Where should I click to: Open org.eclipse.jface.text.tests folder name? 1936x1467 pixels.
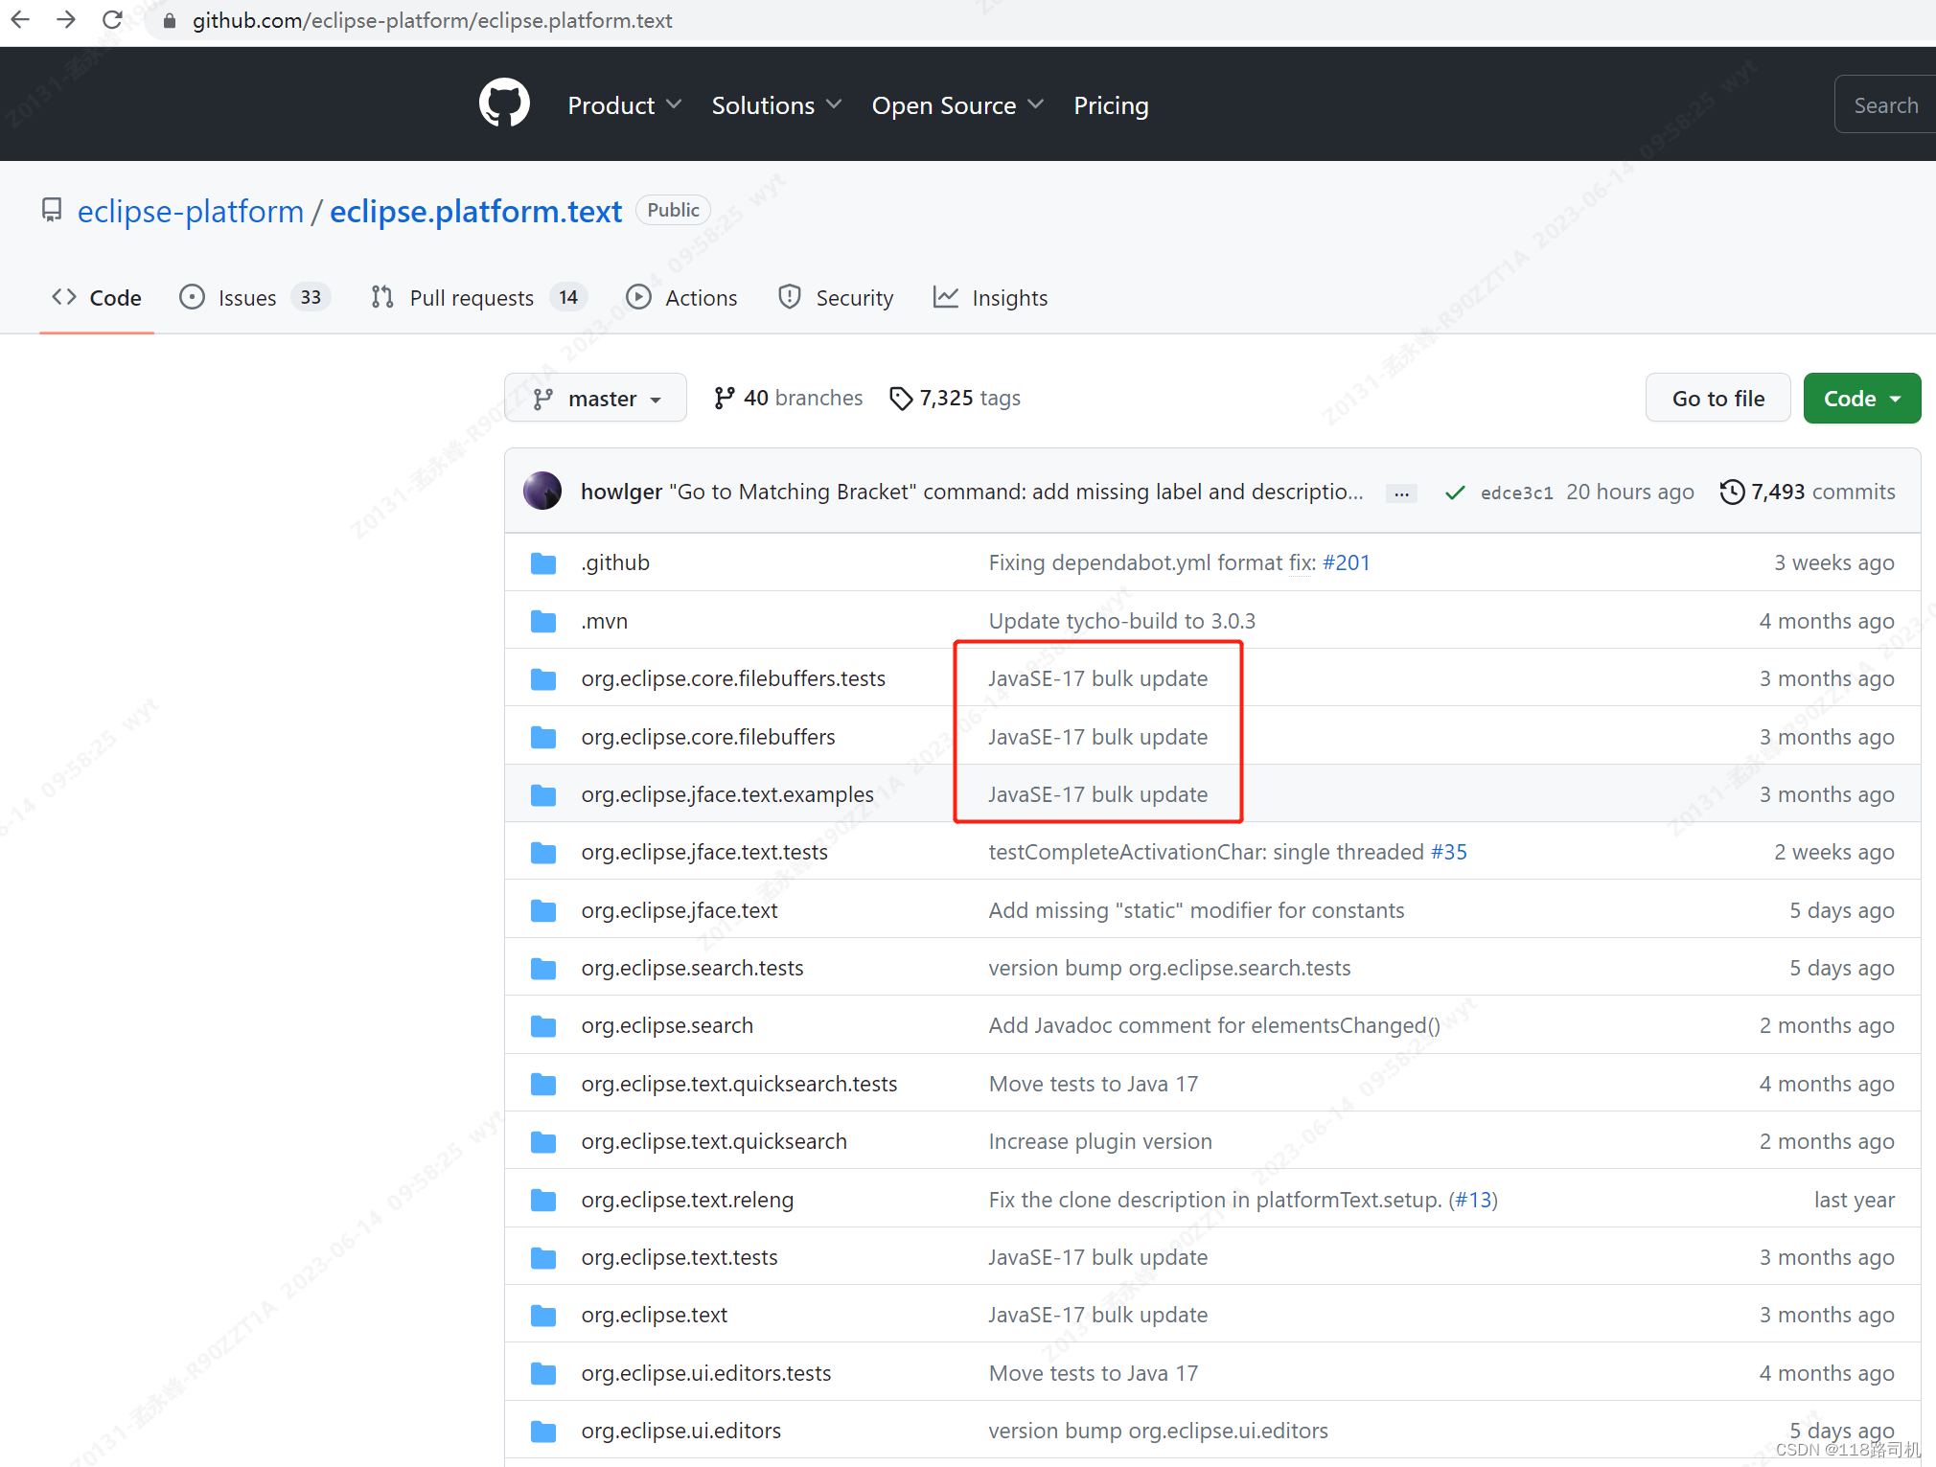pos(704,852)
